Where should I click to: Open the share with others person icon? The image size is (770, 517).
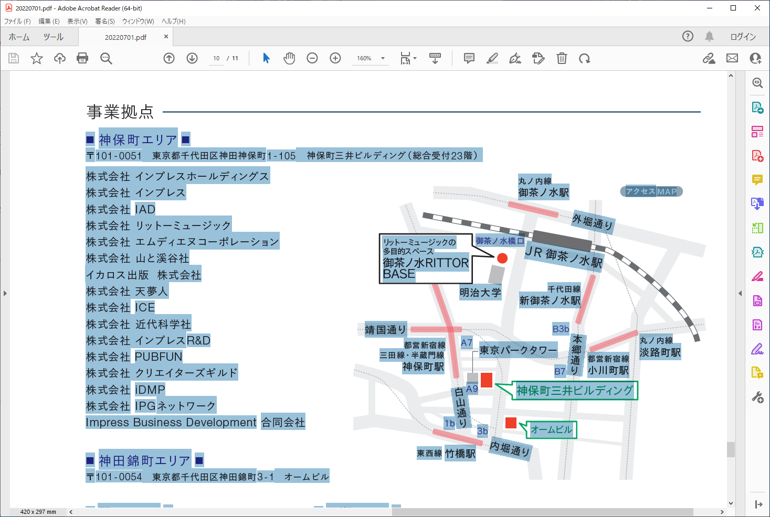coord(755,58)
